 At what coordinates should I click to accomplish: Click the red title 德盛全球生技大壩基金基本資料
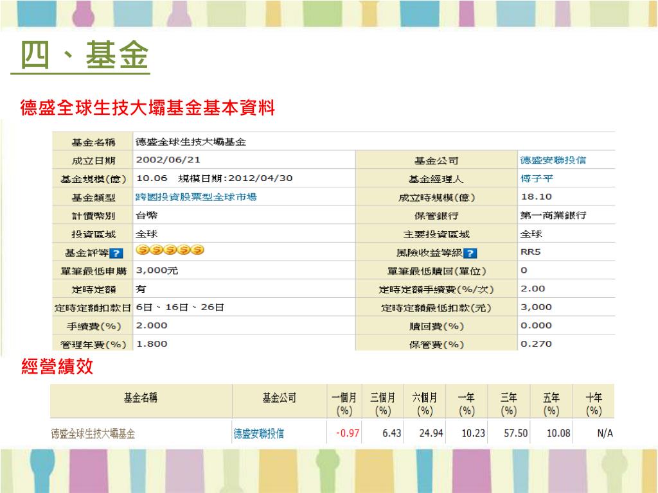[148, 107]
